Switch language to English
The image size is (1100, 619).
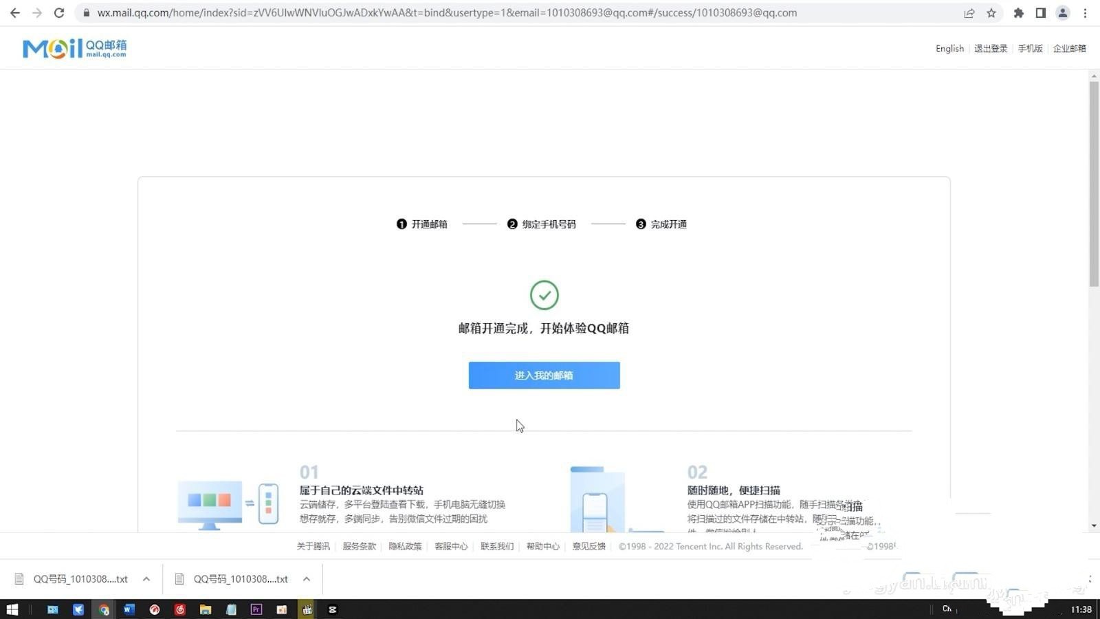949,48
